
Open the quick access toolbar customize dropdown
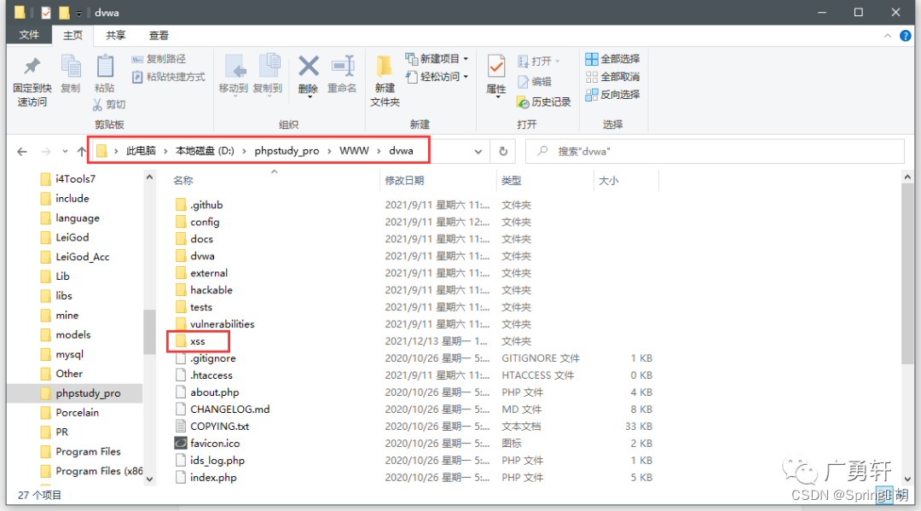[x=78, y=13]
